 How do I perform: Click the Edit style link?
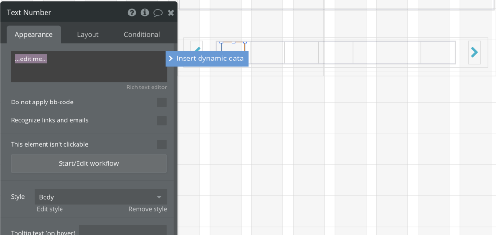(x=50, y=209)
